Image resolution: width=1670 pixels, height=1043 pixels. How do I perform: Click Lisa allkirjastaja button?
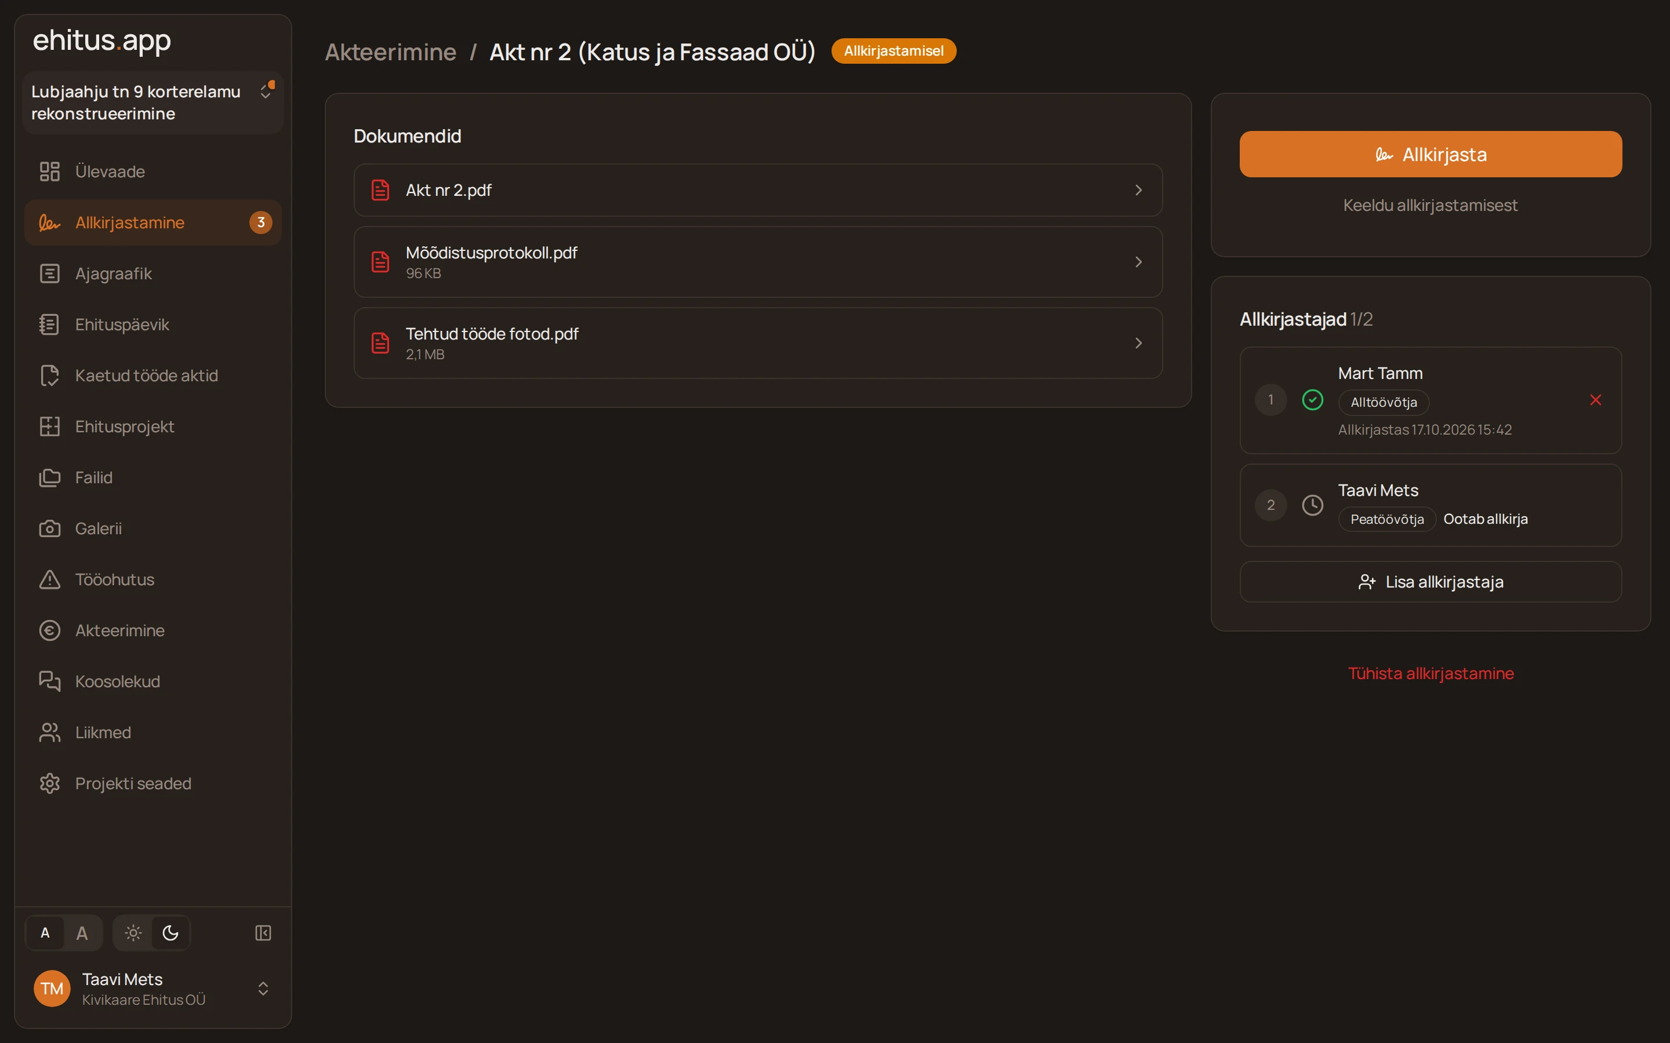tap(1431, 582)
